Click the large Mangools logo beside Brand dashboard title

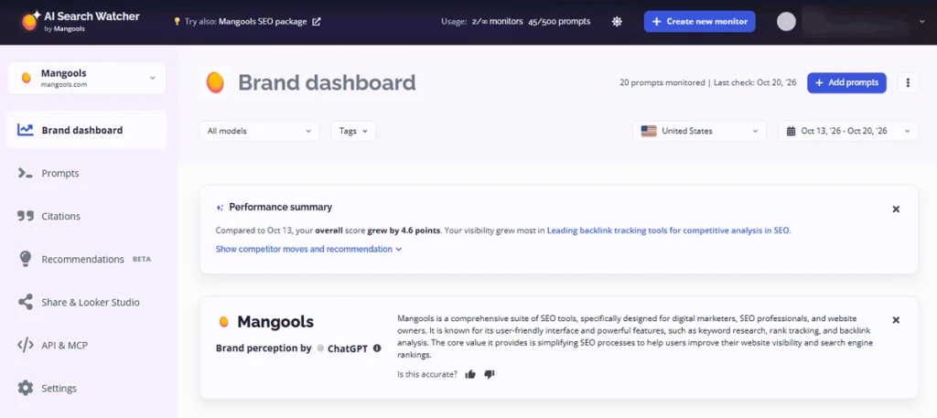215,82
